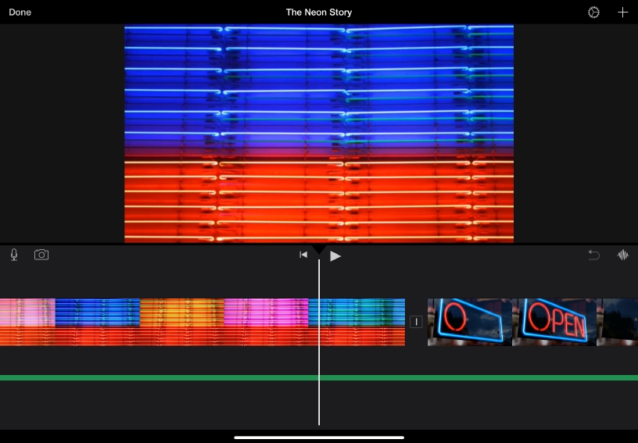Click the plus icon to add media
The image size is (638, 443).
622,13
